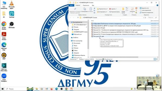Open the This PC desktop icon
This screenshot has width=162, height=91.
(x=4, y=5)
